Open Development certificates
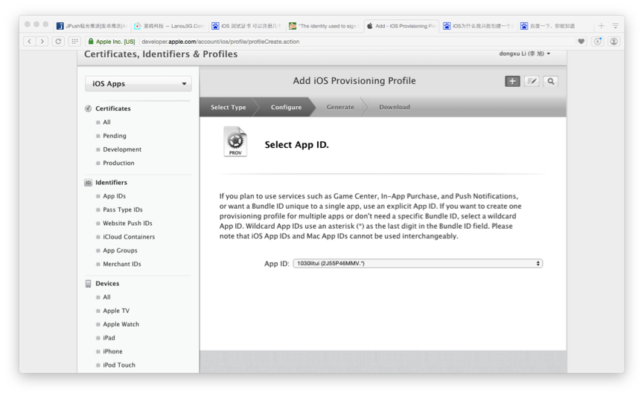Viewport: 644px width, 396px height. click(122, 149)
